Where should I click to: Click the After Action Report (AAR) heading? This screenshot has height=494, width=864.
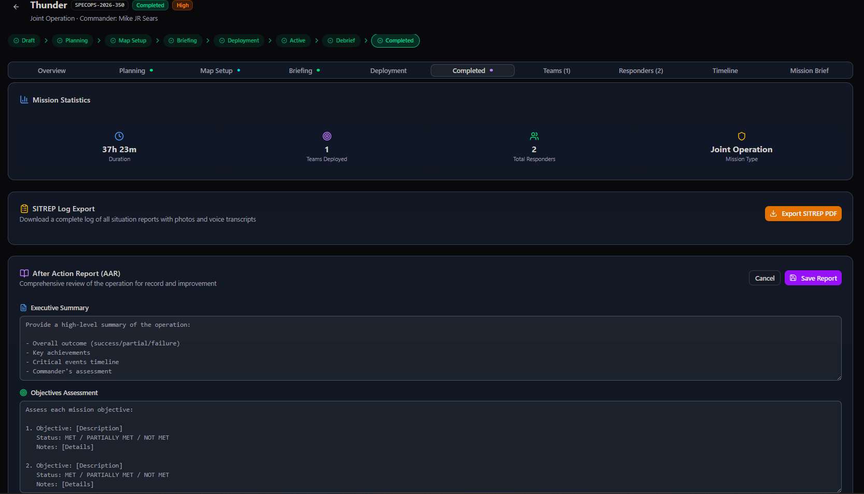76,273
